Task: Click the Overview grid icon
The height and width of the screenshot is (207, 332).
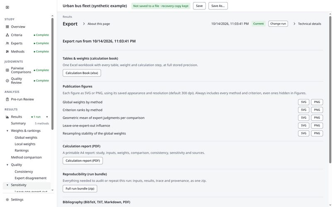Action: pyautogui.click(x=7, y=27)
